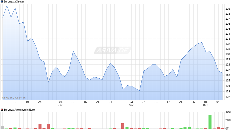Click the date range '05.09.25 - 06.12.25'

click(x=14, y=98)
